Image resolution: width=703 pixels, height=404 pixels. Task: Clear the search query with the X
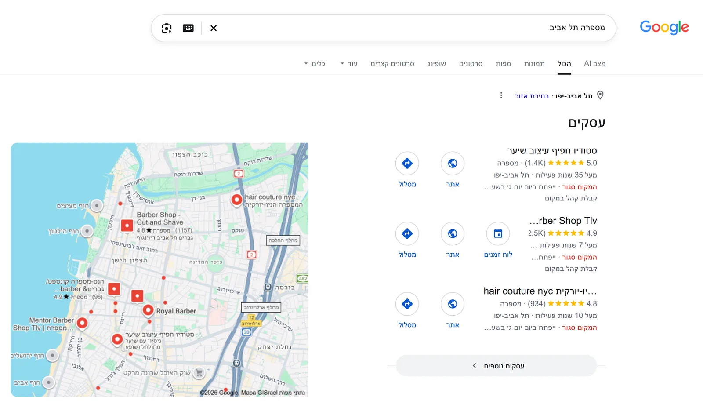click(x=214, y=28)
